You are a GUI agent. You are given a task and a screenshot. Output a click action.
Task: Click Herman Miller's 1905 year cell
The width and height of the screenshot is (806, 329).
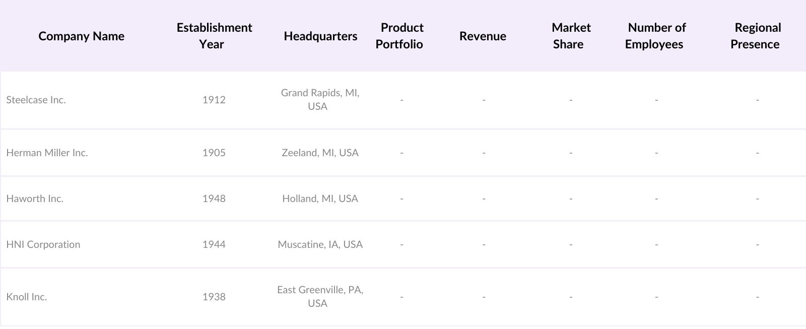(214, 153)
